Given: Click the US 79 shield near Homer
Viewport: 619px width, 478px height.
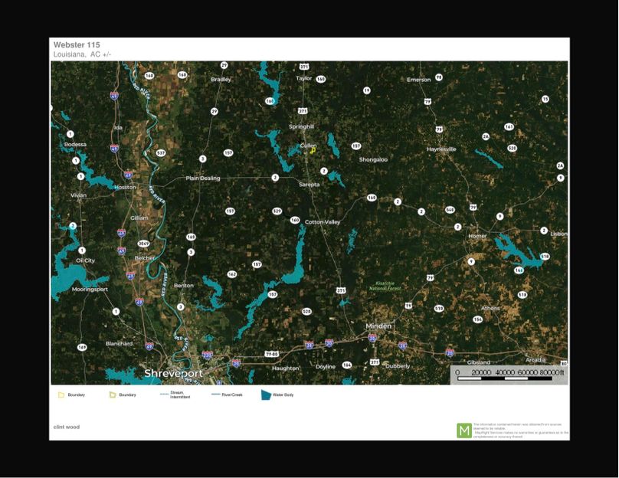Looking at the screenshot, I should coord(473,207).
